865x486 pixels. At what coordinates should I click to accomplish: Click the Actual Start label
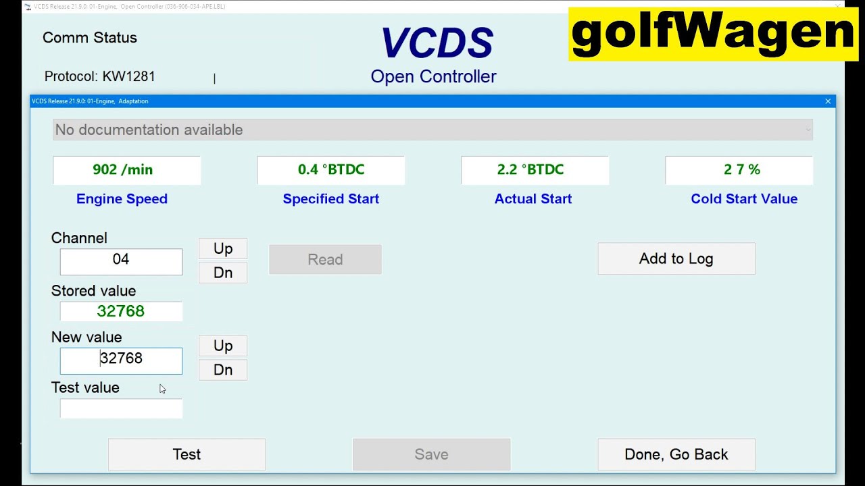533,198
